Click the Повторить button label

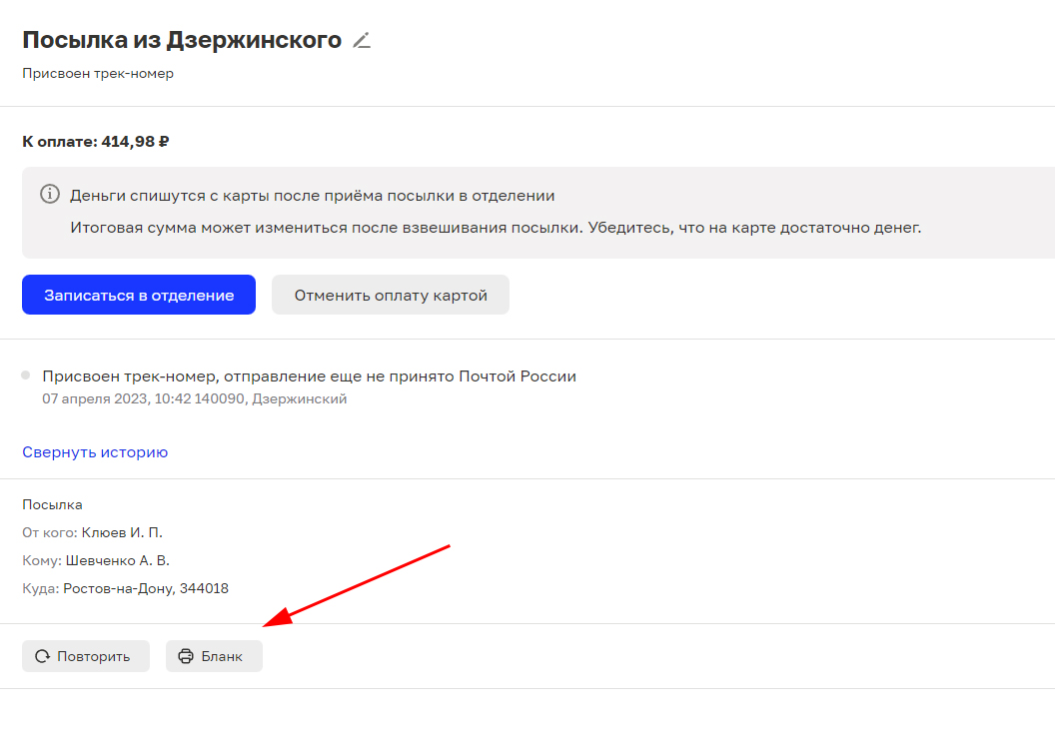[94, 657]
